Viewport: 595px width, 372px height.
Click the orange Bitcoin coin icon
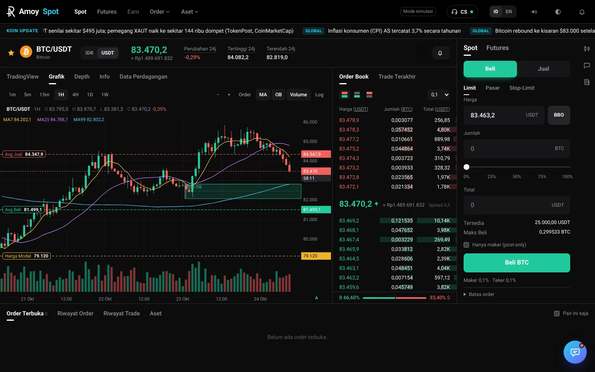[26, 52]
